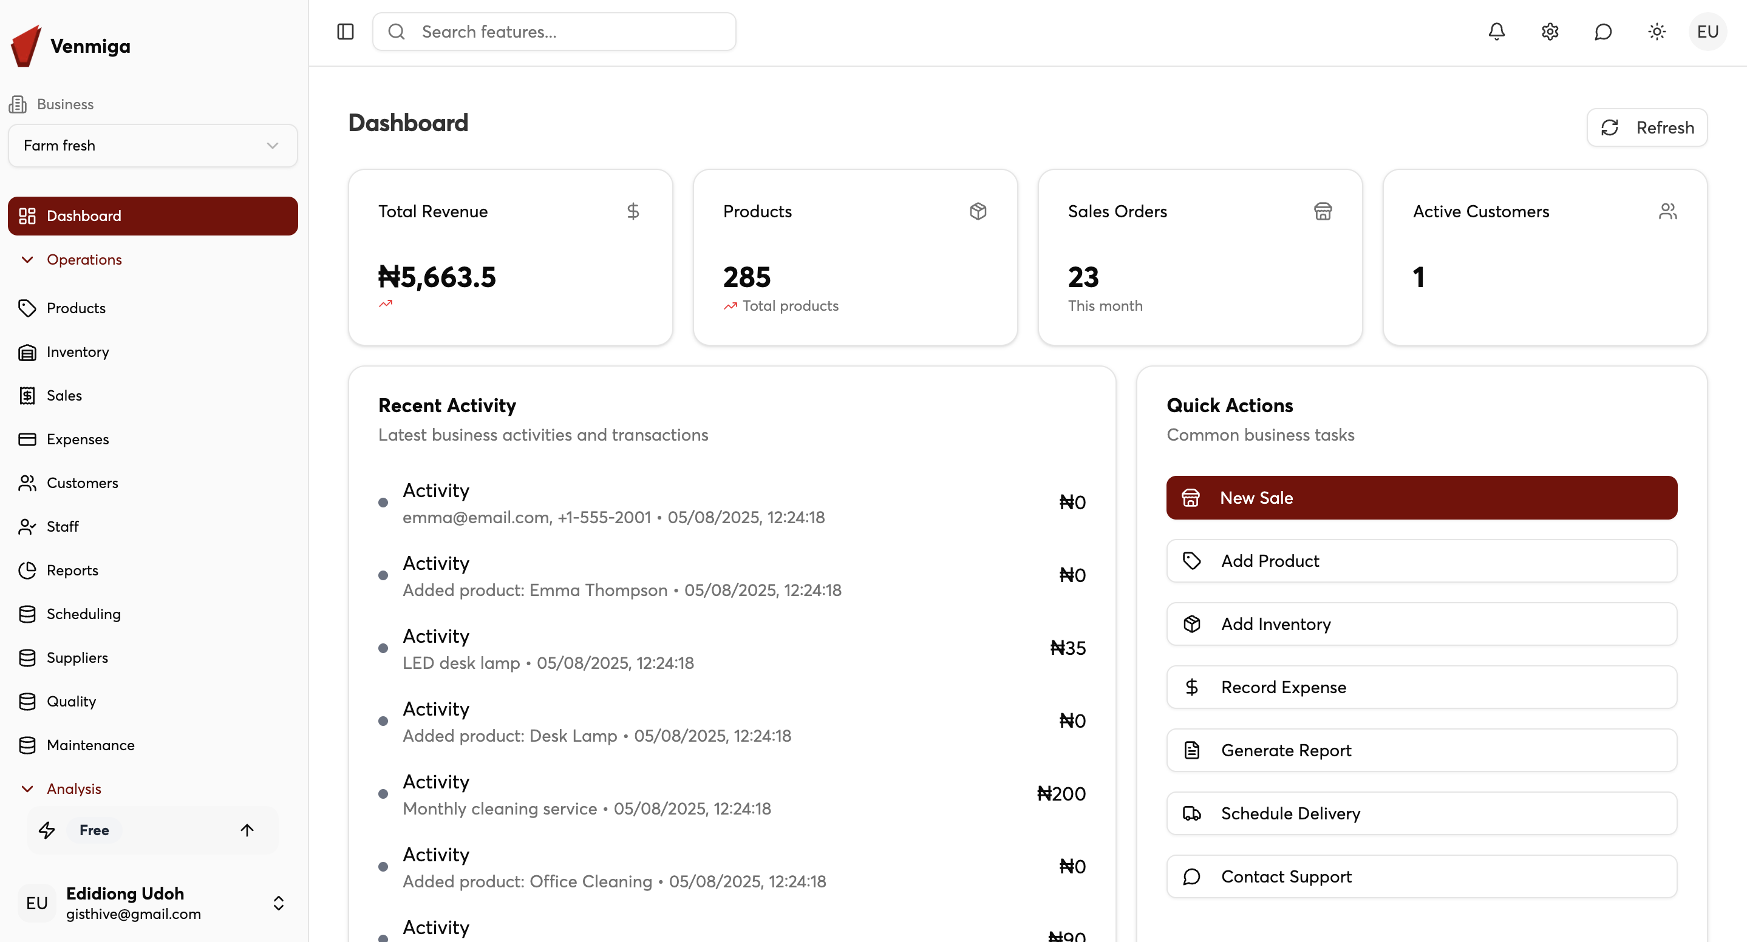This screenshot has height=942, width=1747.
Task: Select Customers in the sidebar
Action: (x=82, y=483)
